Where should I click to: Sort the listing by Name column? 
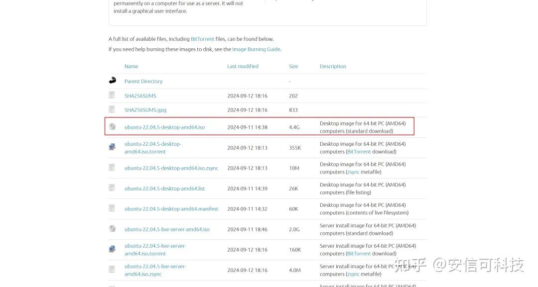click(x=132, y=67)
